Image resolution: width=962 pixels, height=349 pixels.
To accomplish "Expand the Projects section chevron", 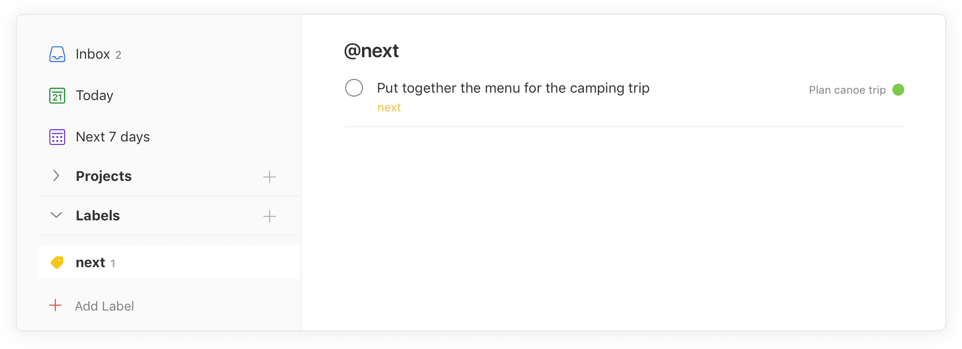I will 56,176.
